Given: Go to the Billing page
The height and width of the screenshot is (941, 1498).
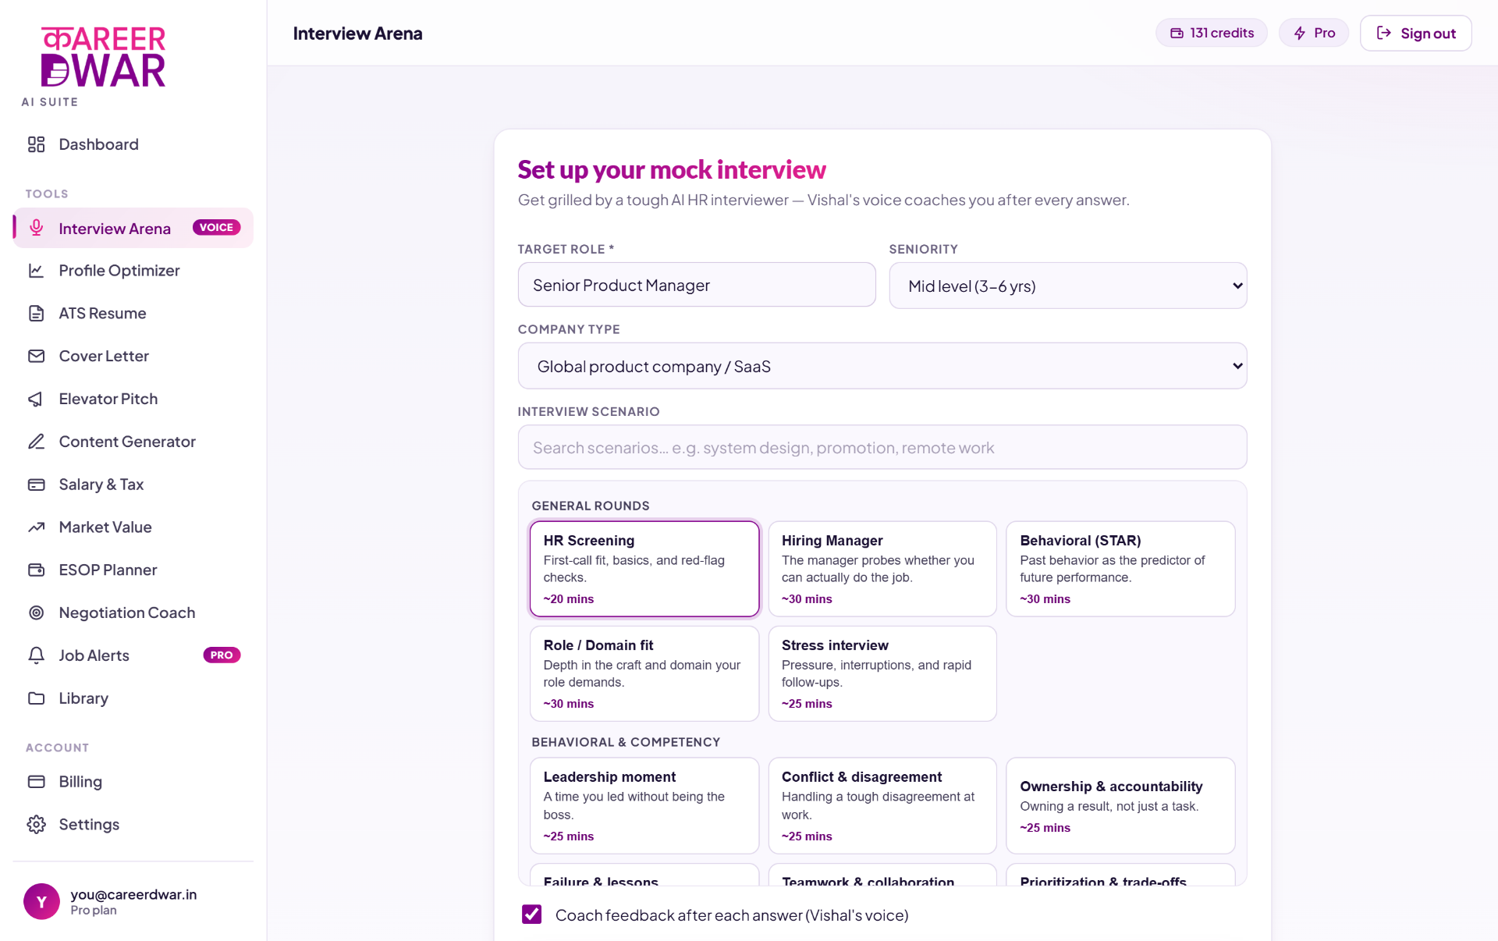Looking at the screenshot, I should (x=133, y=782).
